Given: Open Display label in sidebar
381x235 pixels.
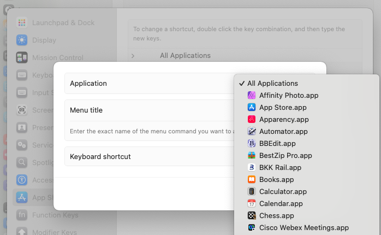Looking at the screenshot, I should click(x=44, y=40).
